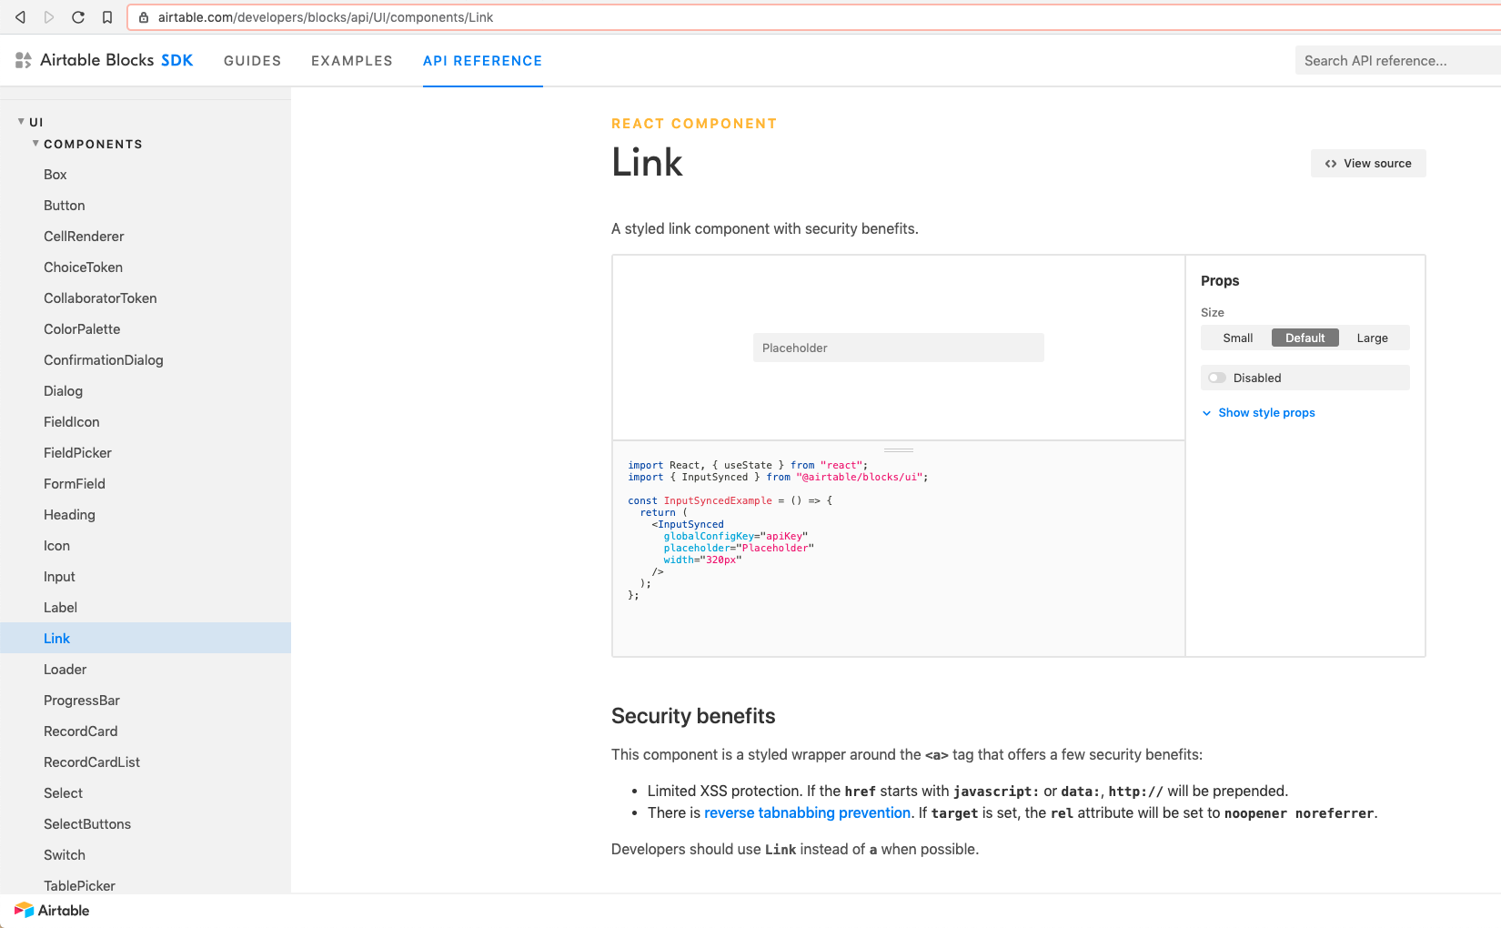This screenshot has width=1501, height=928.
Task: Open ColorPalette component page
Action: [x=82, y=329]
